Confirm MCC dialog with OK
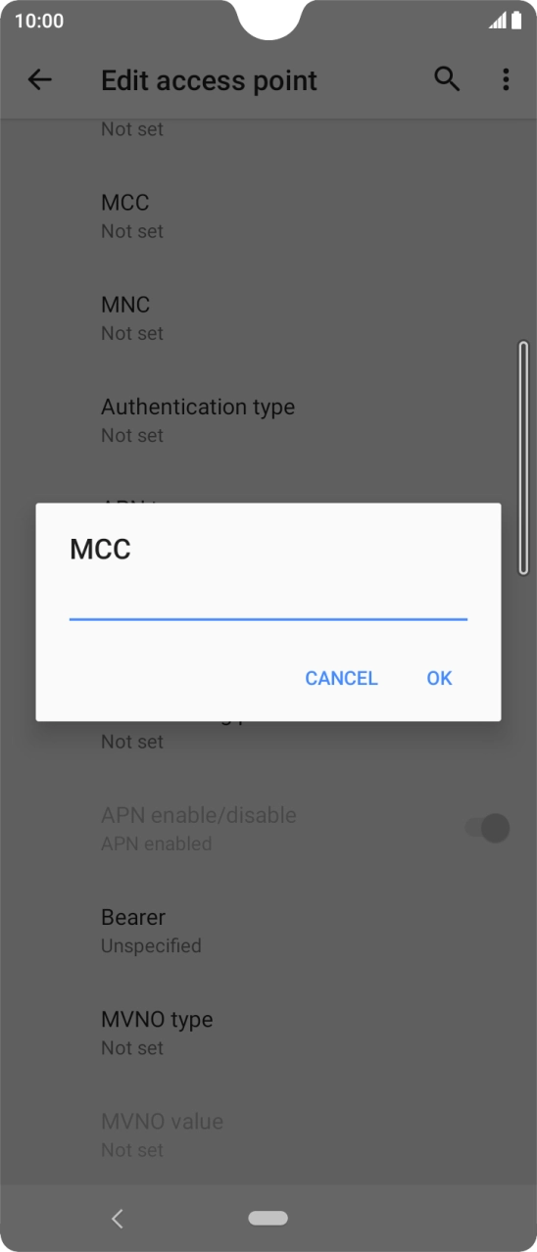Viewport: 537px width, 1252px height. coord(439,678)
